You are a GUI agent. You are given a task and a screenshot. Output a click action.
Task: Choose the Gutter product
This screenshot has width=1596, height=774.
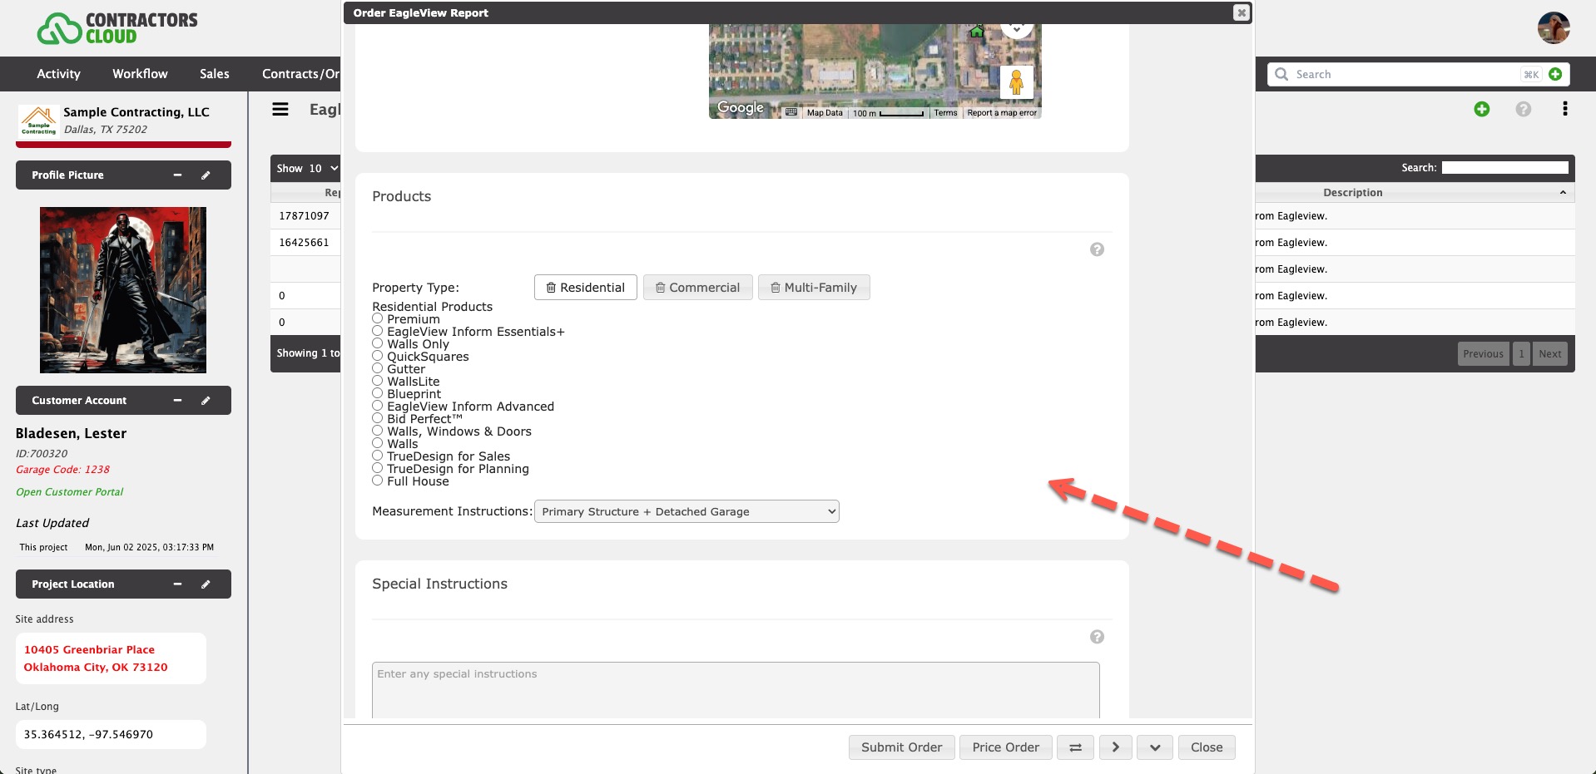tap(377, 368)
